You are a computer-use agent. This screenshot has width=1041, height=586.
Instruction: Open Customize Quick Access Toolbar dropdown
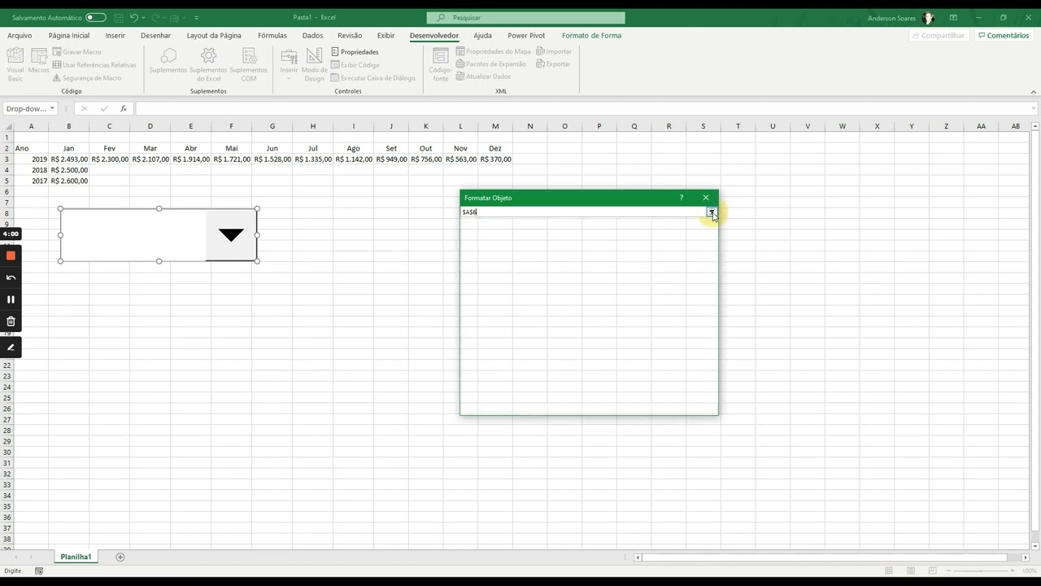[196, 17]
